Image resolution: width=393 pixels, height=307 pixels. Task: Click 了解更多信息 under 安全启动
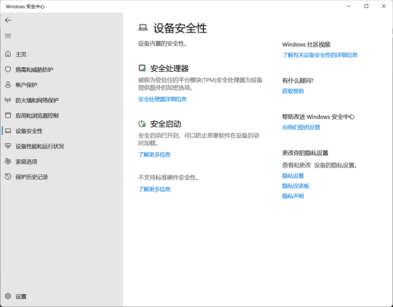(154, 154)
